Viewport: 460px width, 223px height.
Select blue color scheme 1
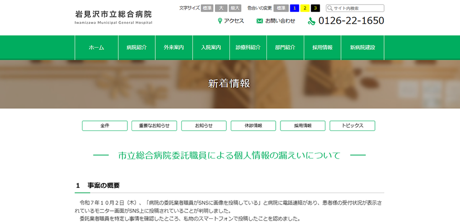[x=294, y=8]
